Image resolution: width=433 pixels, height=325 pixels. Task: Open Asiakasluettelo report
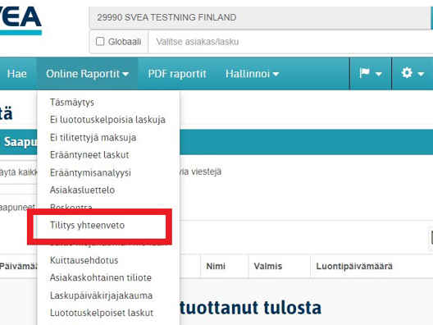pos(82,190)
